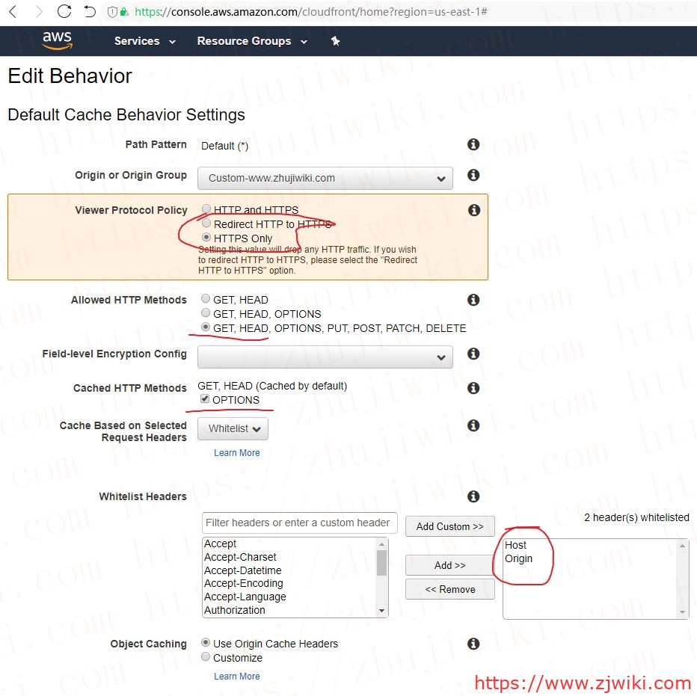
Task: Reload the page with the refresh icon
Action: point(64,11)
